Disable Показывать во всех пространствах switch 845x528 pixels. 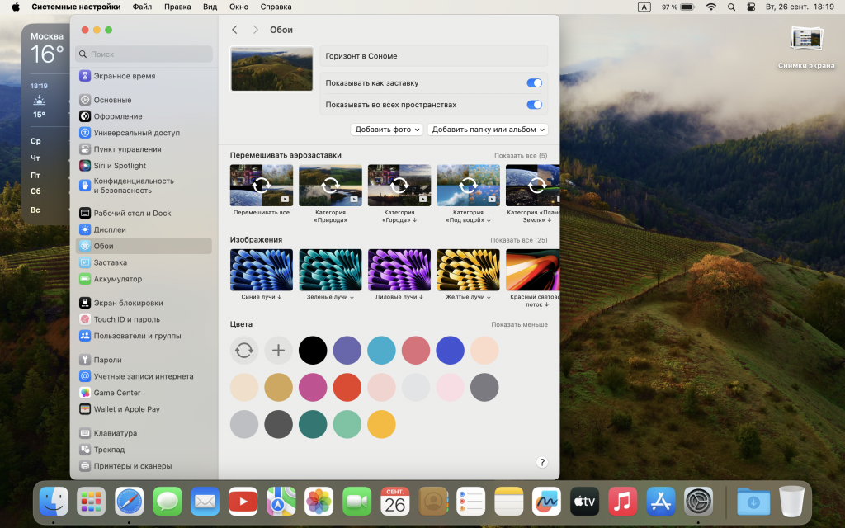[x=534, y=105]
